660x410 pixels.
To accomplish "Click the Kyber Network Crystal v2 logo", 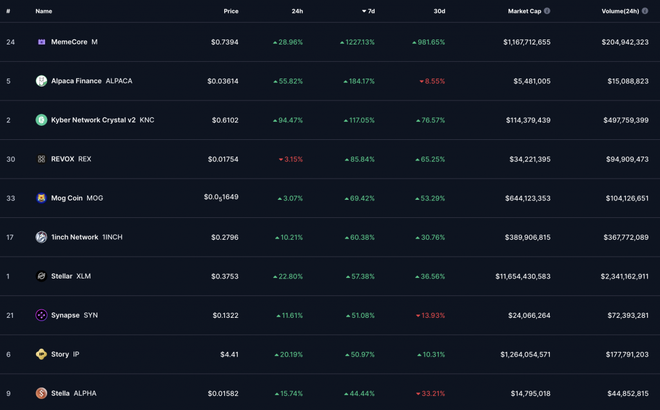I will click(x=41, y=120).
